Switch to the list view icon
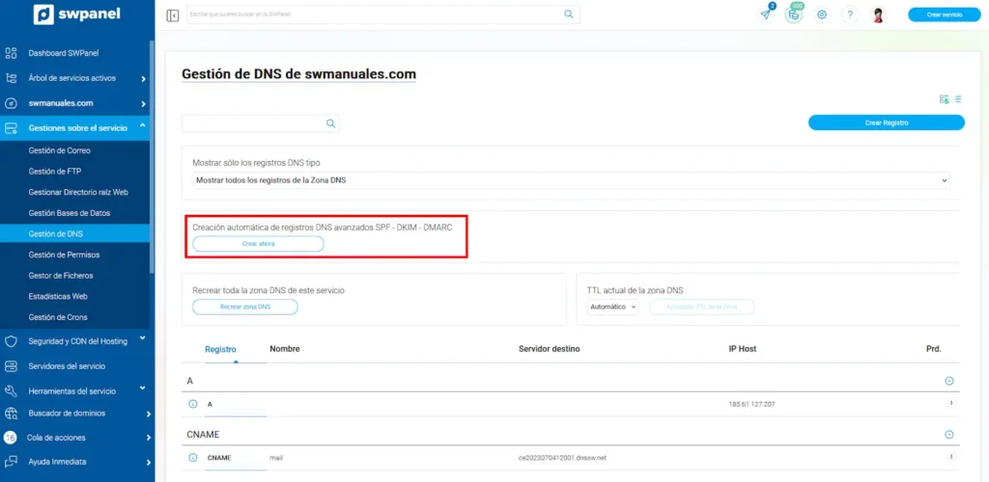The image size is (989, 482). pyautogui.click(x=957, y=99)
